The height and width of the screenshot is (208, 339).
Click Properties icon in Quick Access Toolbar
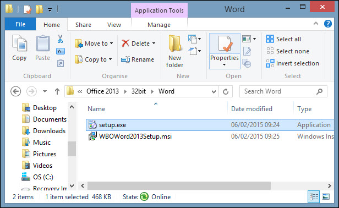click(28, 9)
